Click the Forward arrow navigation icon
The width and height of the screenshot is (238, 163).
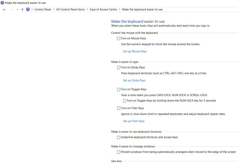12,9
